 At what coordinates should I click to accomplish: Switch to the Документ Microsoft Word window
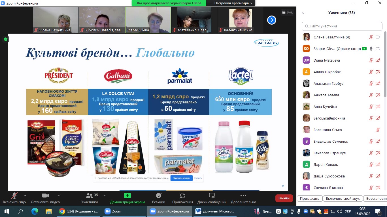(x=215, y=211)
